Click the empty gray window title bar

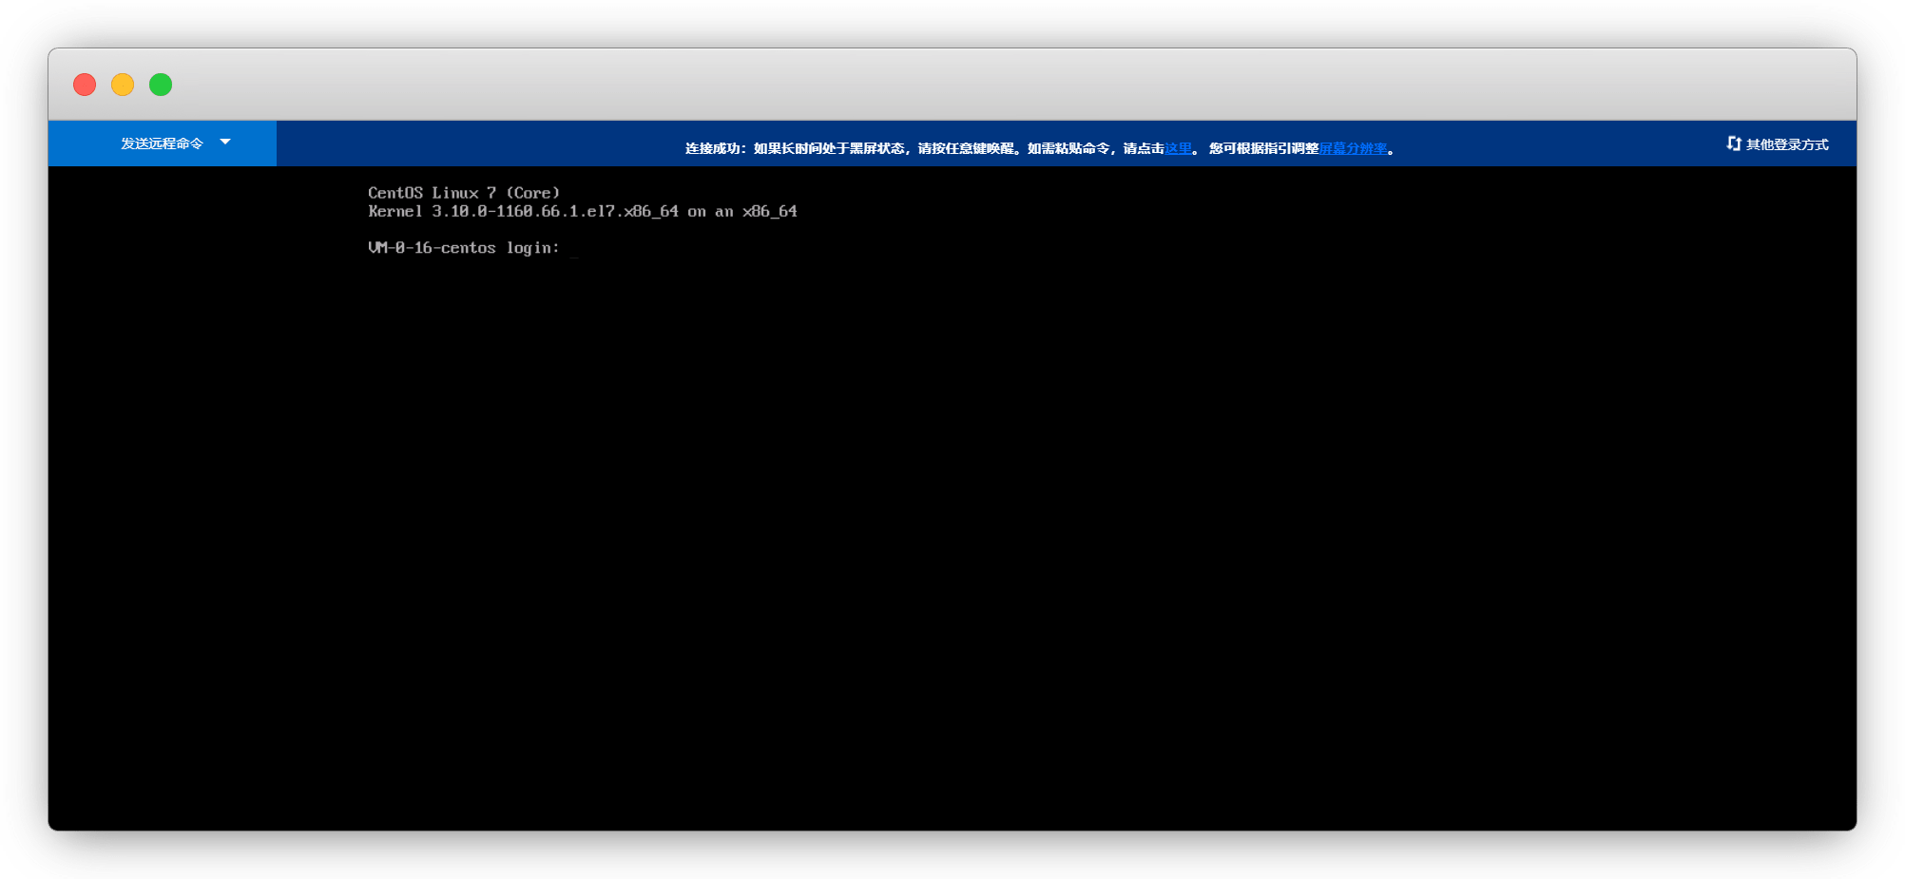click(951, 85)
